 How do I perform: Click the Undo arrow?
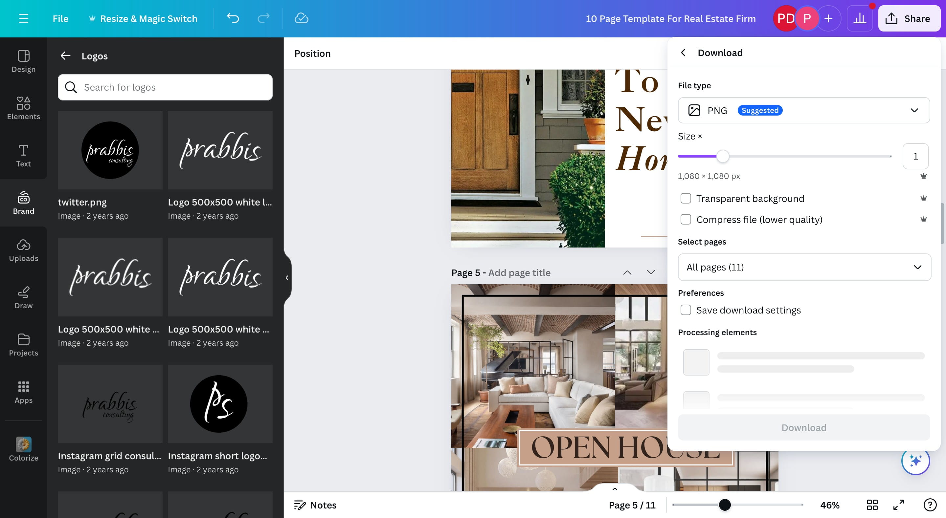[x=233, y=18]
